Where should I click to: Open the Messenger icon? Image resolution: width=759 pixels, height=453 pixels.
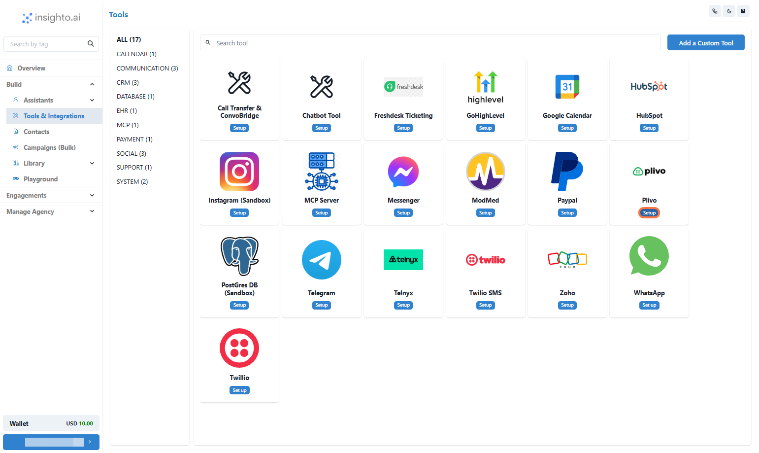[x=403, y=172]
